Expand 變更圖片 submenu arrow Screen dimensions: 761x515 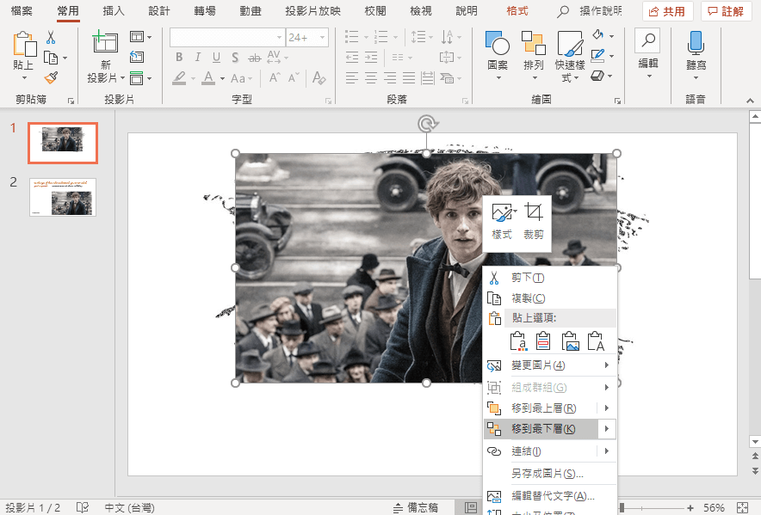click(x=607, y=365)
